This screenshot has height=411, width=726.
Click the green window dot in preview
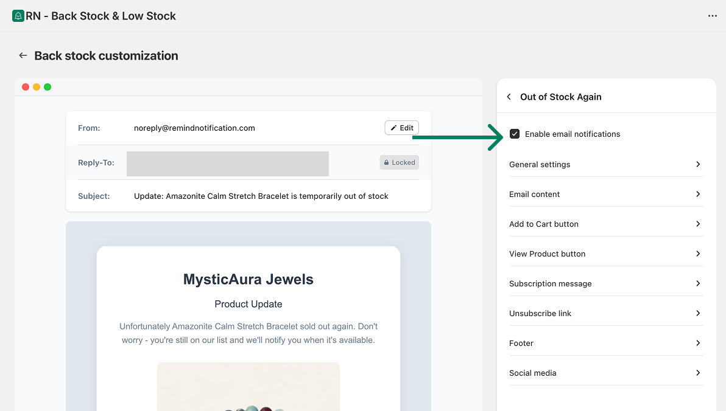coord(48,87)
